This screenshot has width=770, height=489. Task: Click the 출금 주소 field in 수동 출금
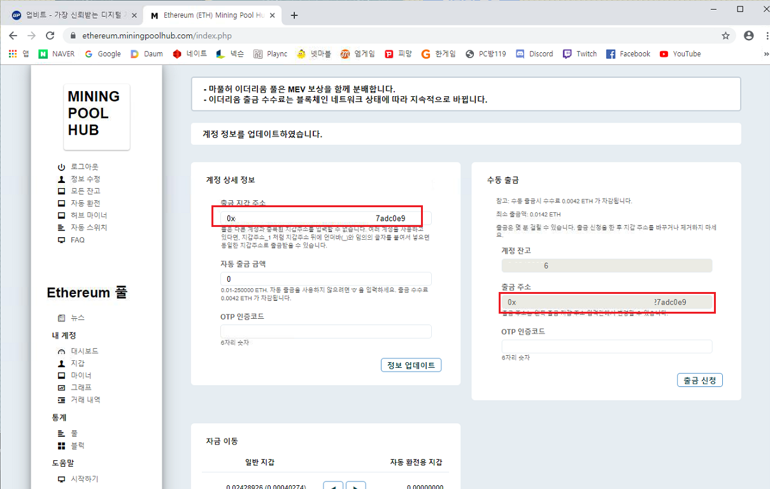[607, 302]
